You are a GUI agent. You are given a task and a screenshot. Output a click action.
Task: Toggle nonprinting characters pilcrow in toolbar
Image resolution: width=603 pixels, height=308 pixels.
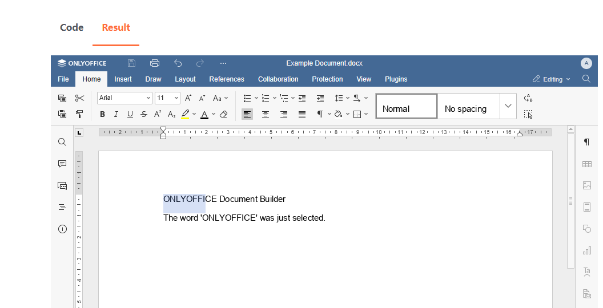(320, 114)
